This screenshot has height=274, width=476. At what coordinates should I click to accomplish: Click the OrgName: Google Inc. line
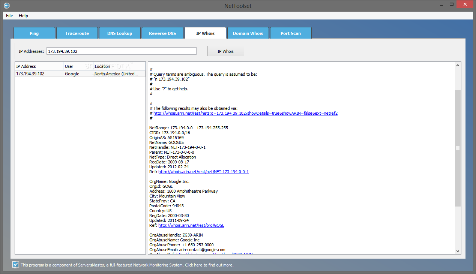coord(169,181)
